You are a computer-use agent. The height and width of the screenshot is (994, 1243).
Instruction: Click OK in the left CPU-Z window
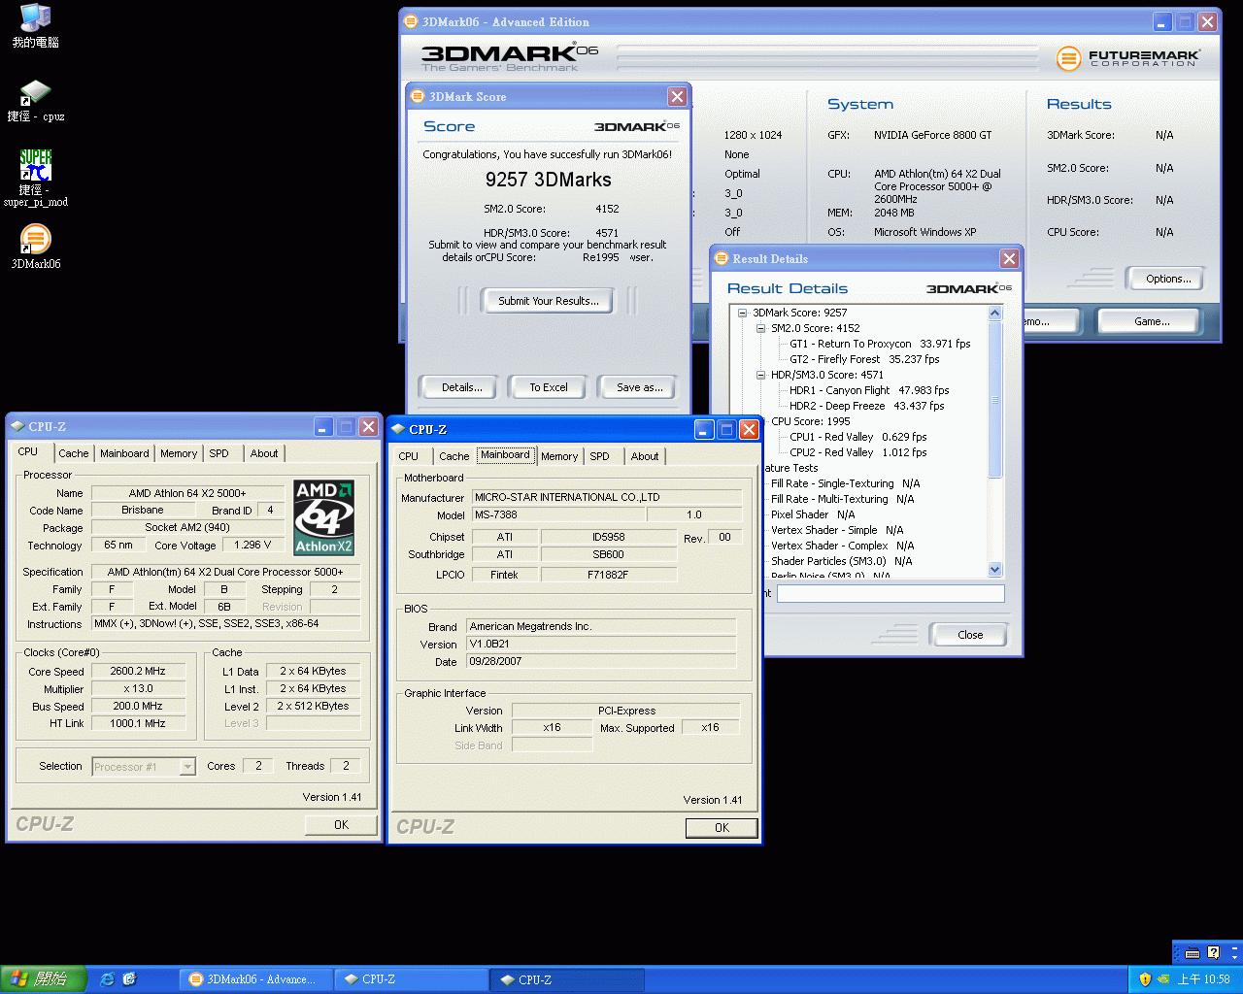pyautogui.click(x=341, y=825)
